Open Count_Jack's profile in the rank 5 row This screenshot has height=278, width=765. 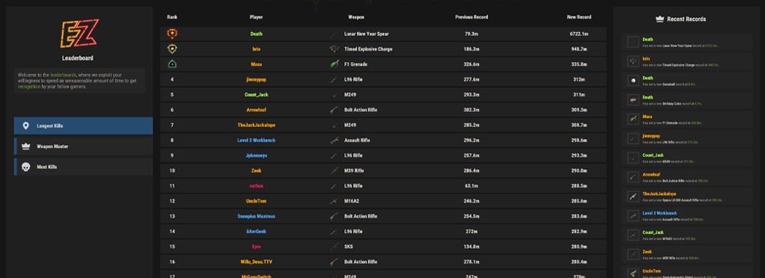256,94
